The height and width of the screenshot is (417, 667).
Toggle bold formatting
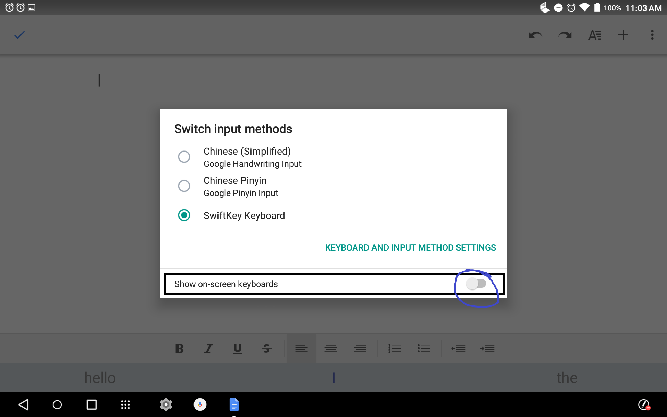[179, 349]
